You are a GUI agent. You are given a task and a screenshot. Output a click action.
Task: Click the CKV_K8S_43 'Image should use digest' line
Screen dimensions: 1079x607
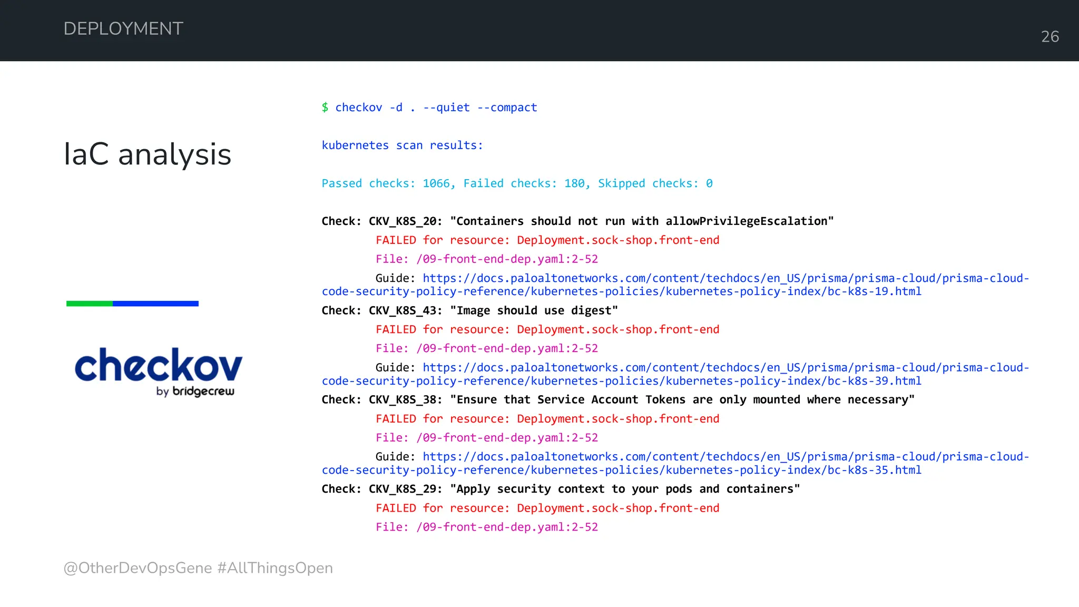[x=469, y=311]
